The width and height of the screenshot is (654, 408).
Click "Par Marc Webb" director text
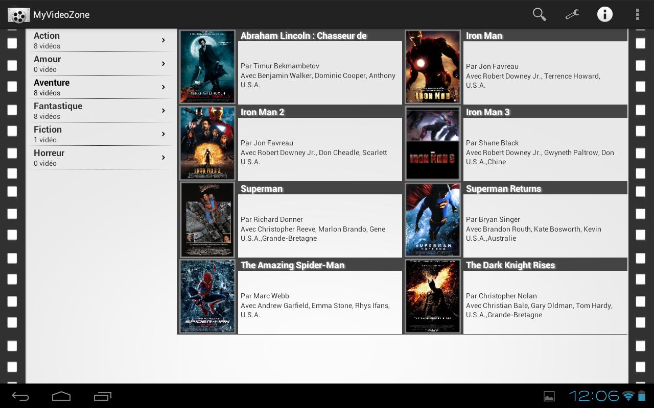tap(265, 296)
